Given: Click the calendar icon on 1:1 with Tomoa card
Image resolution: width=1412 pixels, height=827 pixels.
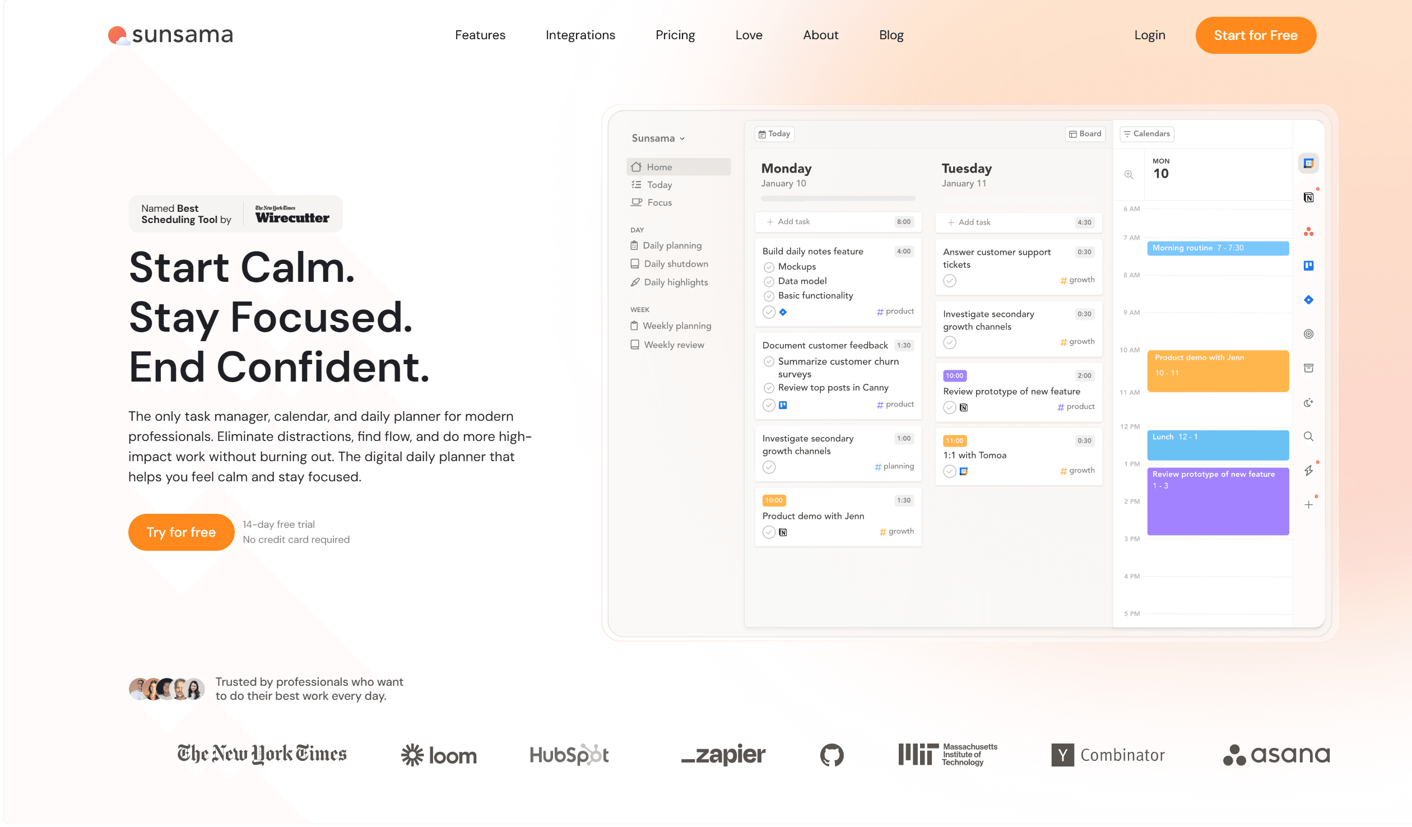Looking at the screenshot, I should (x=963, y=471).
